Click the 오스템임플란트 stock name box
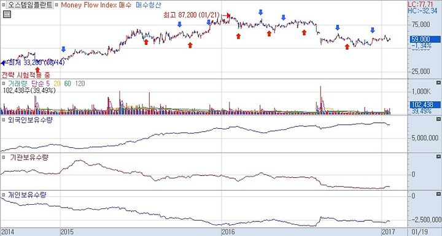The height and width of the screenshot is (236, 442). (29, 5)
